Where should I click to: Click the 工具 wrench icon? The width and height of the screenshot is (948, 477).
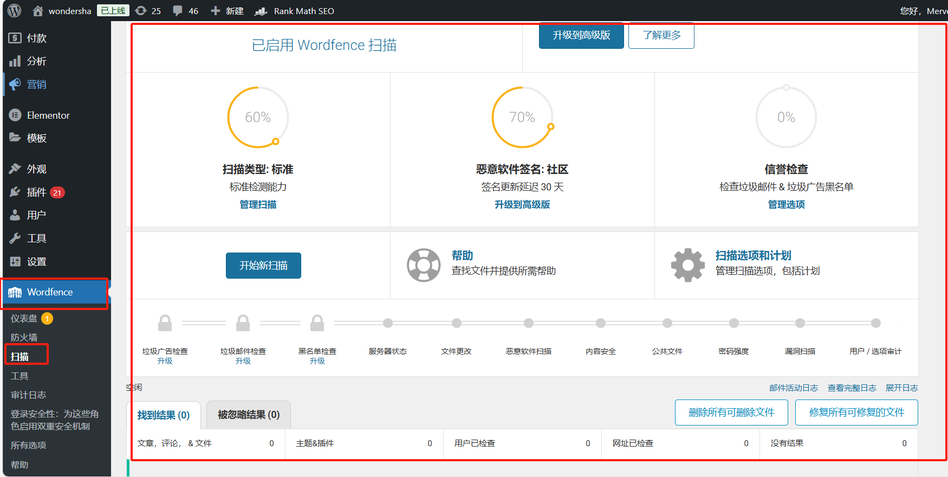(x=15, y=238)
